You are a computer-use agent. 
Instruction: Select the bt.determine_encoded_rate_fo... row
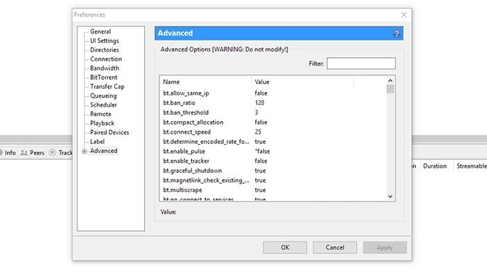tap(206, 142)
